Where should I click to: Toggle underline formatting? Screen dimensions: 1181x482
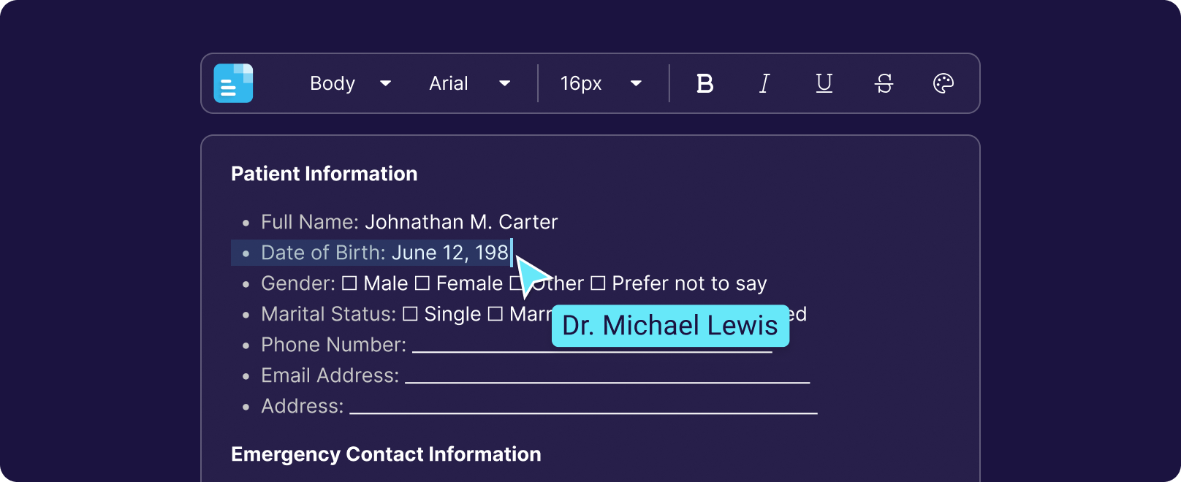click(824, 83)
